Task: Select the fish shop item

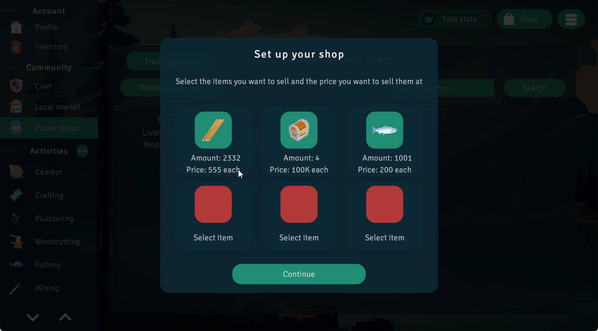Action: click(385, 130)
